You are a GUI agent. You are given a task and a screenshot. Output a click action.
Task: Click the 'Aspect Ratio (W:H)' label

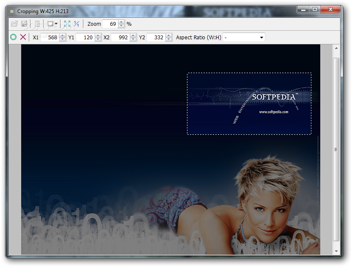pos(199,38)
